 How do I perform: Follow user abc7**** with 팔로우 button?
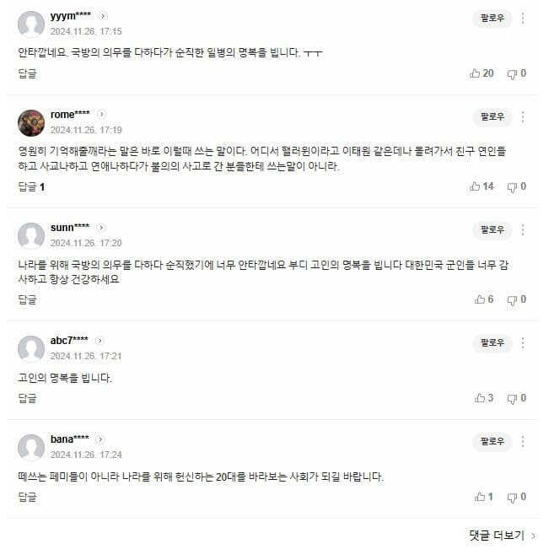tap(492, 342)
